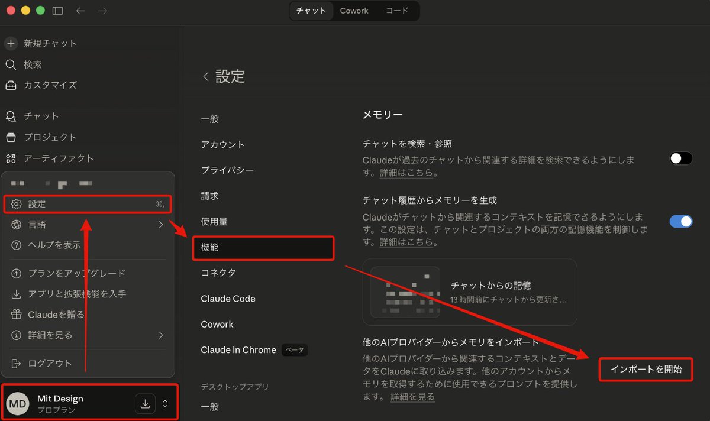Viewport: 710px width, 421px height.
Task: Click the ログアウト exit icon
Action: pos(17,363)
